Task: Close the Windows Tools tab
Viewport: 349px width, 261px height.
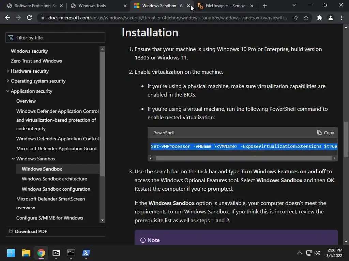Action: pyautogui.click(x=125, y=6)
